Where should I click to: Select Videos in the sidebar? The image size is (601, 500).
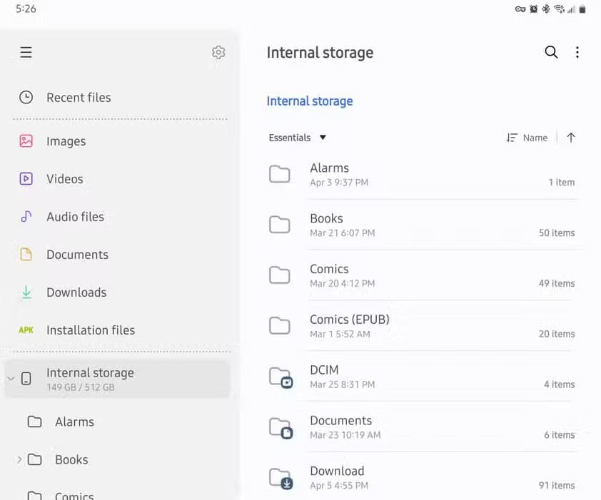(x=64, y=179)
